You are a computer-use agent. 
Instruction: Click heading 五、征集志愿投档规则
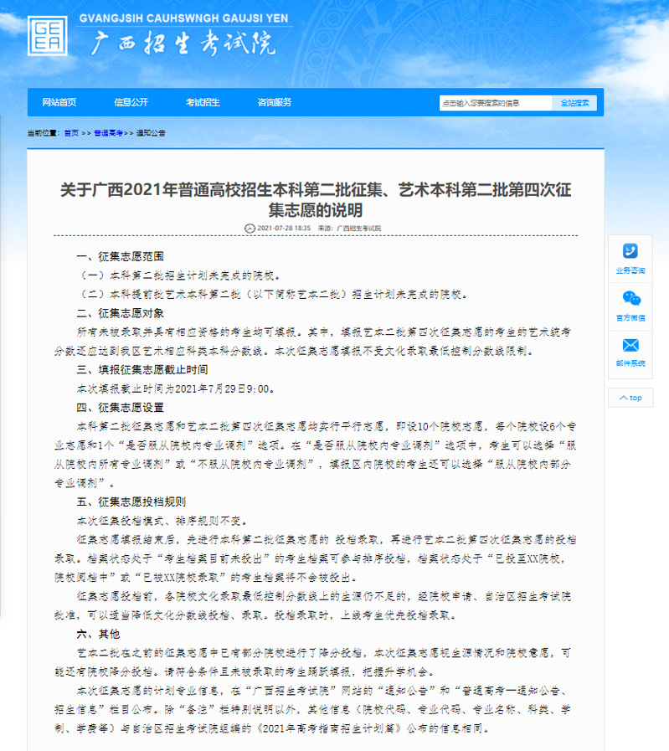coord(131,502)
